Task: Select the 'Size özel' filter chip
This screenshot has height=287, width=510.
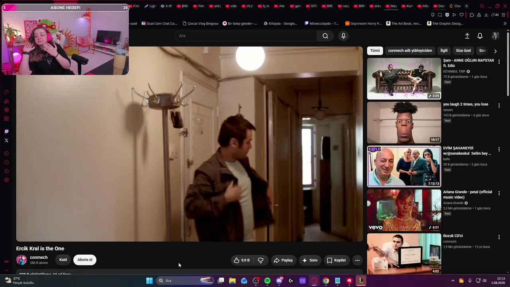Action: pyautogui.click(x=463, y=51)
